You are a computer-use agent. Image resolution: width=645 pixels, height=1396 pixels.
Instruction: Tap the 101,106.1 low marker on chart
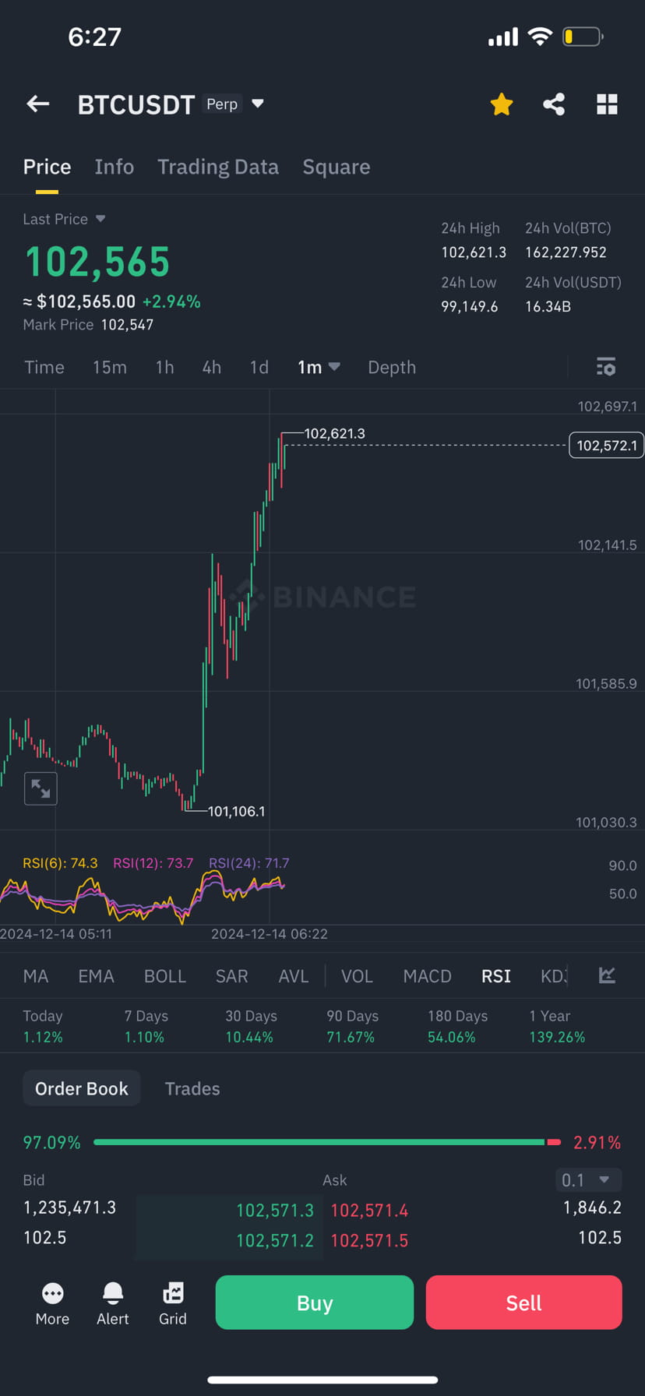pos(236,811)
